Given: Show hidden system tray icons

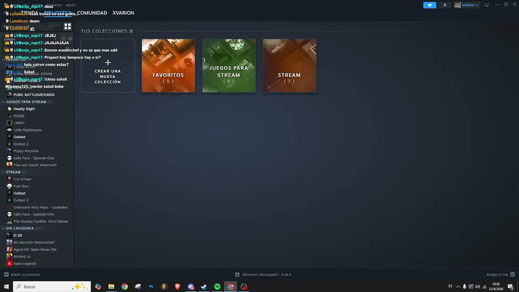Looking at the screenshot, I should (458, 287).
